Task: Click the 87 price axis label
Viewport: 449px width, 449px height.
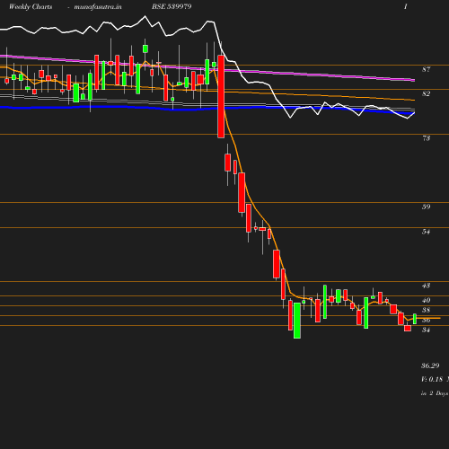Action: (427, 69)
